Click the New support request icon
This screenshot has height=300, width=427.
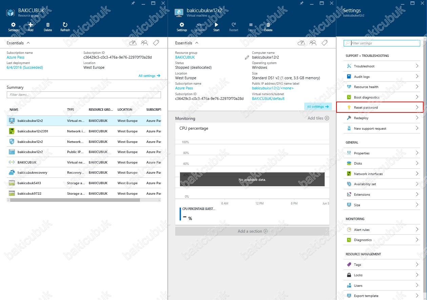[349, 128]
